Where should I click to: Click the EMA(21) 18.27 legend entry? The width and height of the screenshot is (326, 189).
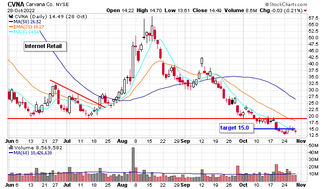pos(26,27)
